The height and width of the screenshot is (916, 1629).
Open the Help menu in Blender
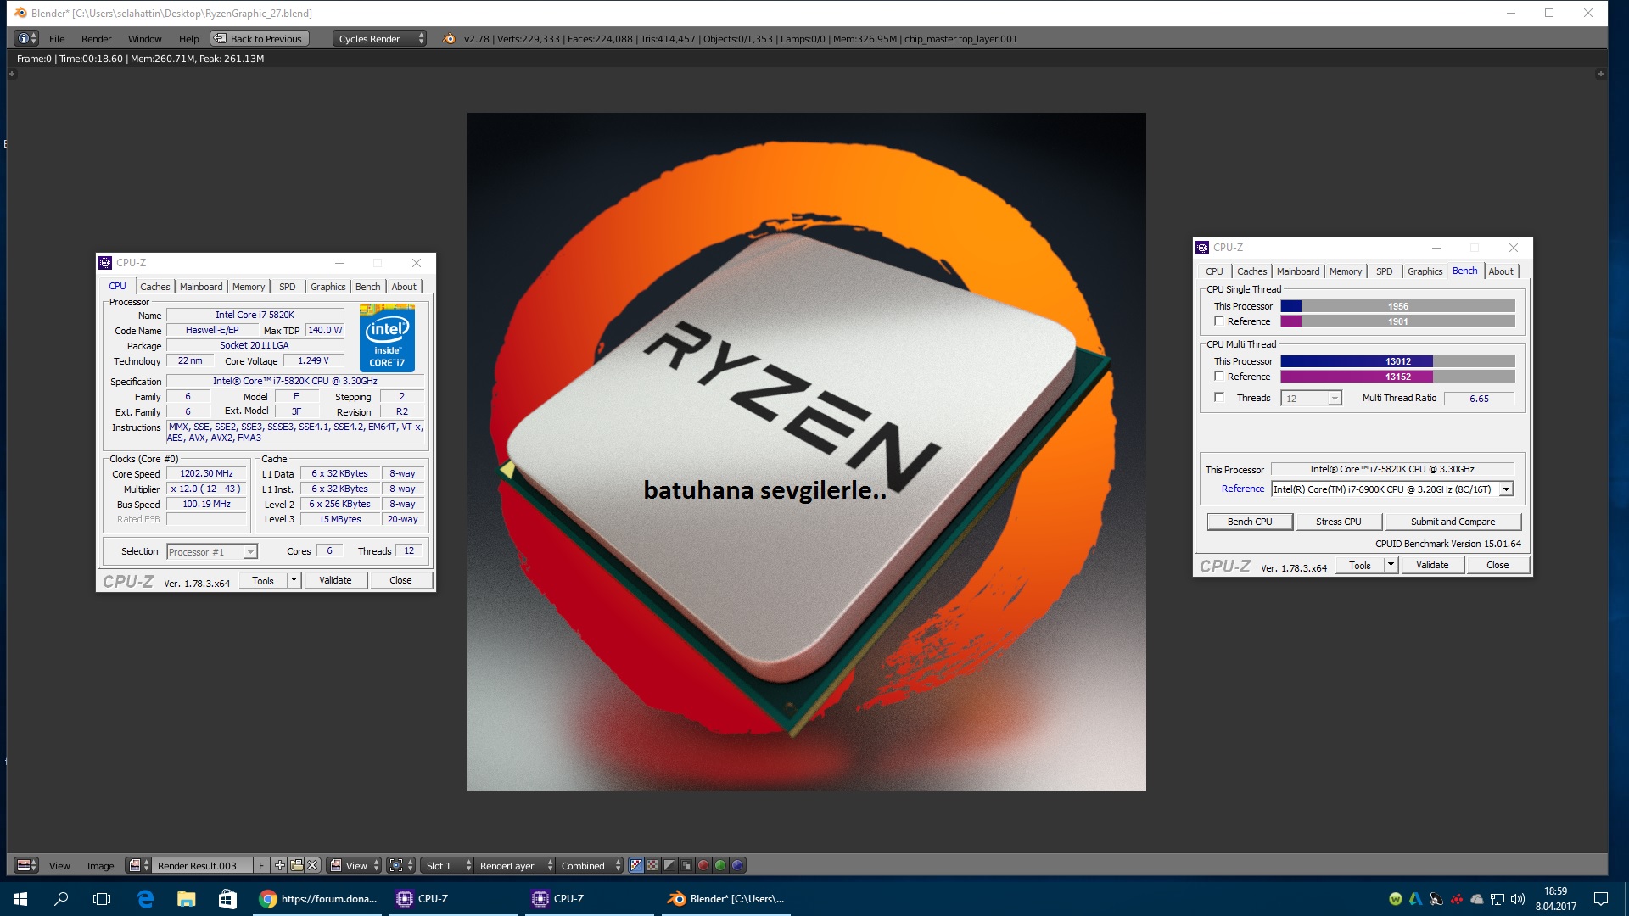188,38
